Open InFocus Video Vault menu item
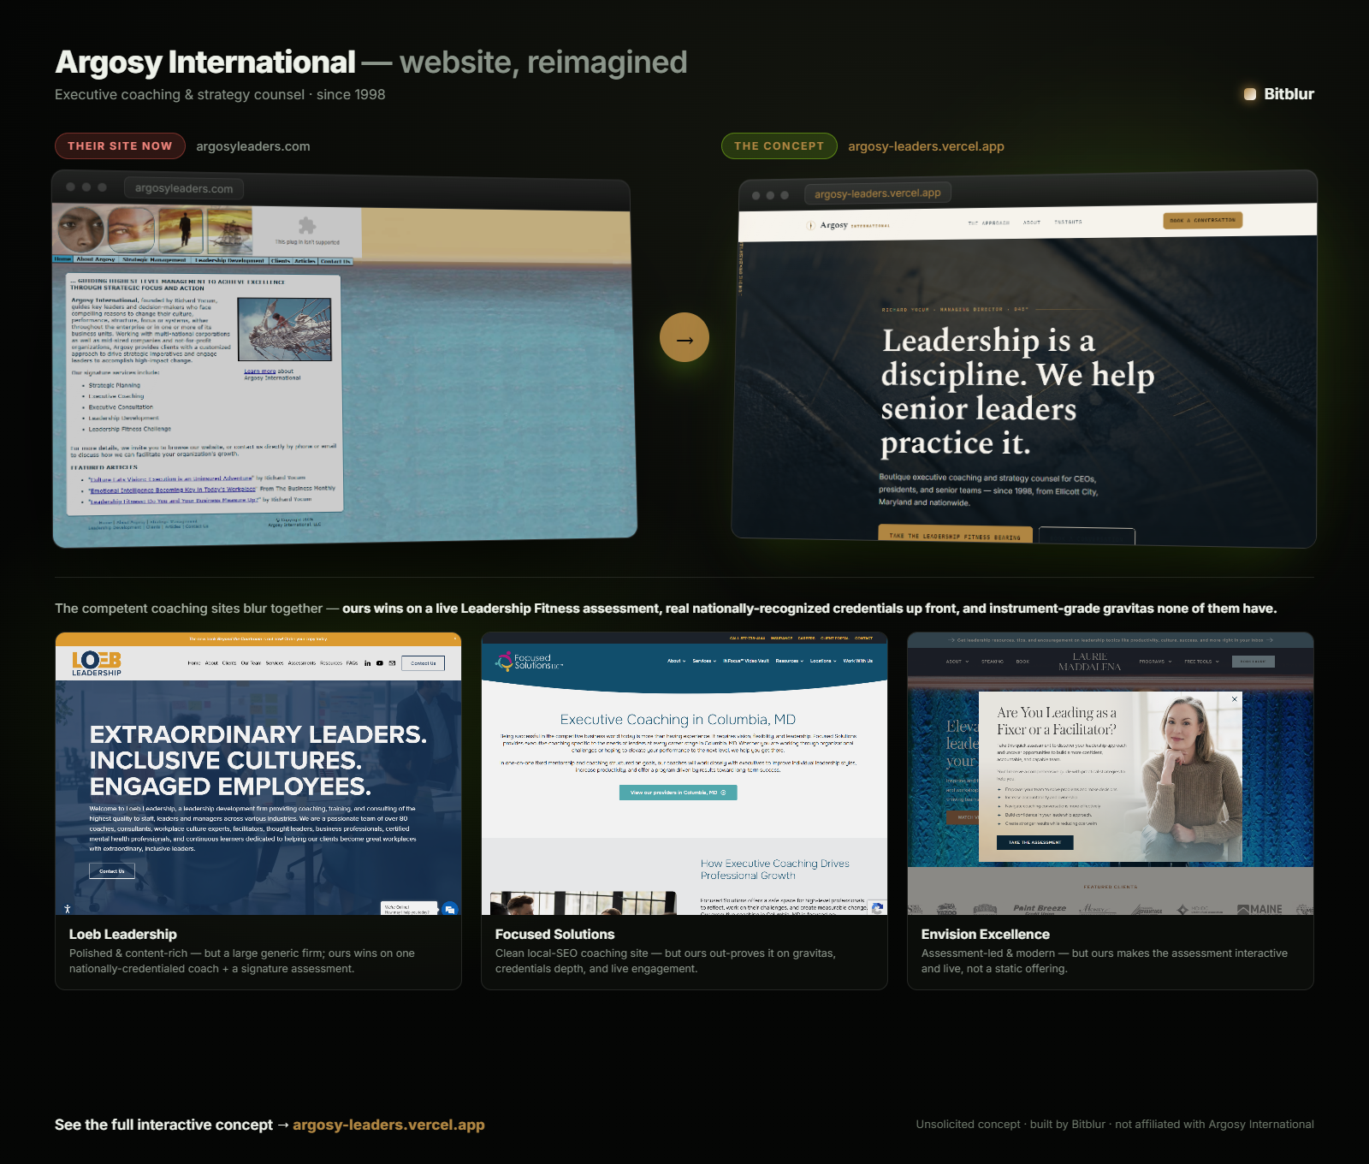1369x1164 pixels. (x=746, y=661)
